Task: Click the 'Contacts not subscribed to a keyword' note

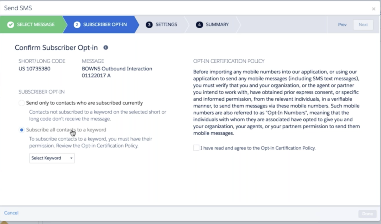Action: pos(98,115)
